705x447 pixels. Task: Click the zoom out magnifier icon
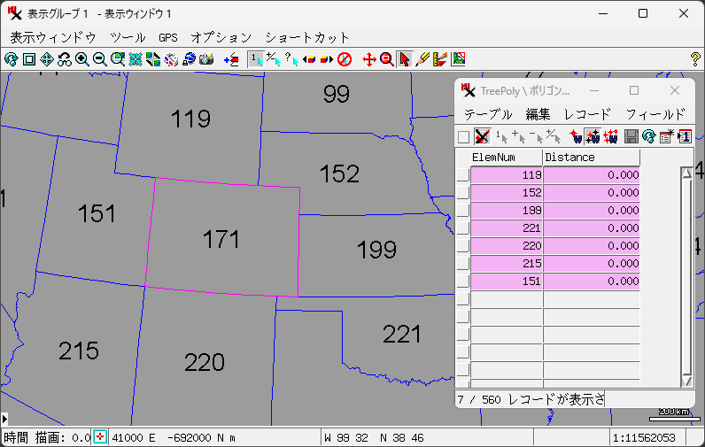point(100,59)
